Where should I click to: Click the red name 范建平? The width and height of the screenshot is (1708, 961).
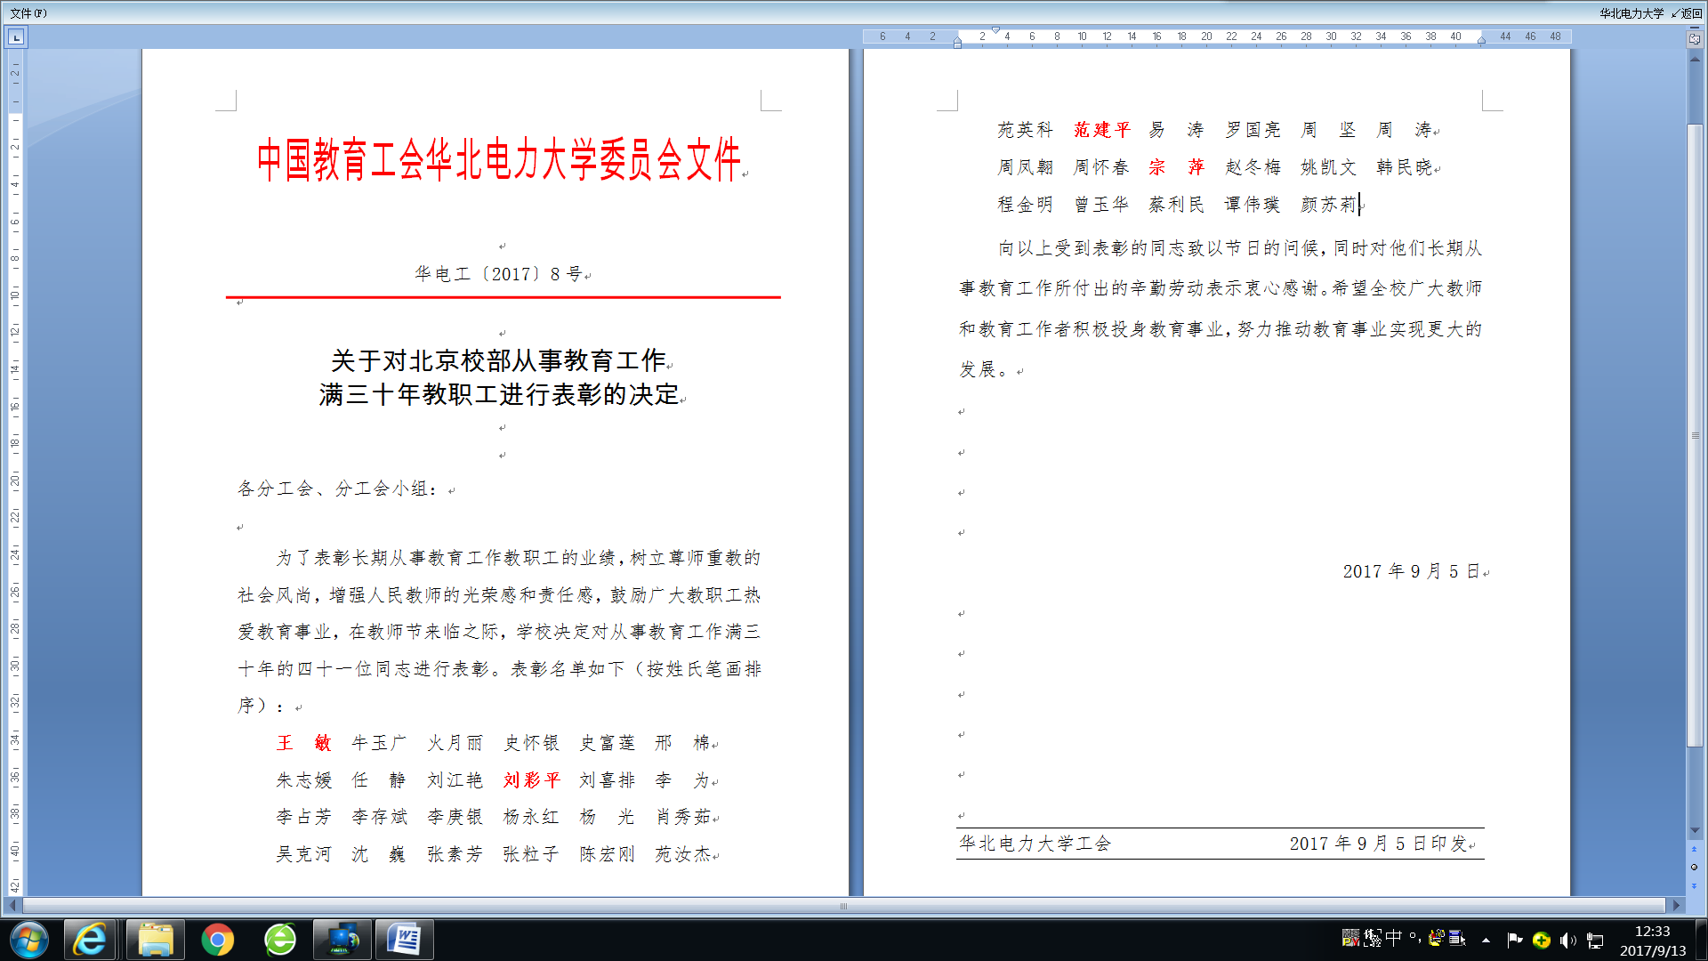click(x=1101, y=130)
